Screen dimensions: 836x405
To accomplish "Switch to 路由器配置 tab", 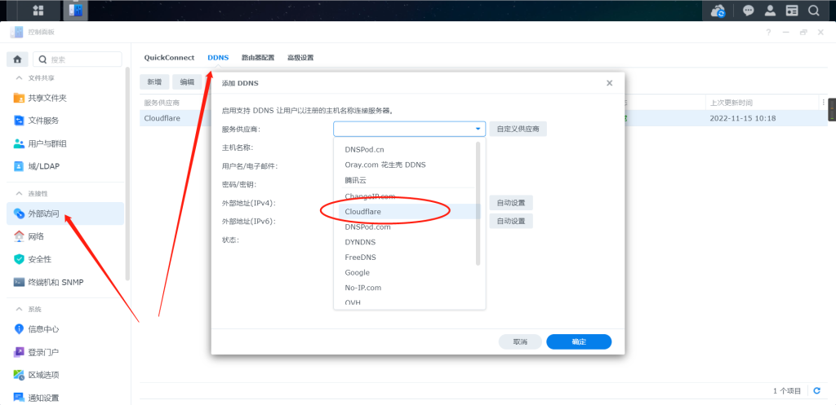I will tap(258, 58).
